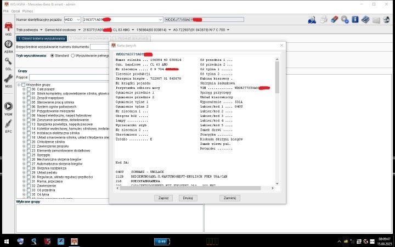This screenshot has height=247, width=395.
Task: Open the blue info toolbar icon
Action: pos(355,19)
